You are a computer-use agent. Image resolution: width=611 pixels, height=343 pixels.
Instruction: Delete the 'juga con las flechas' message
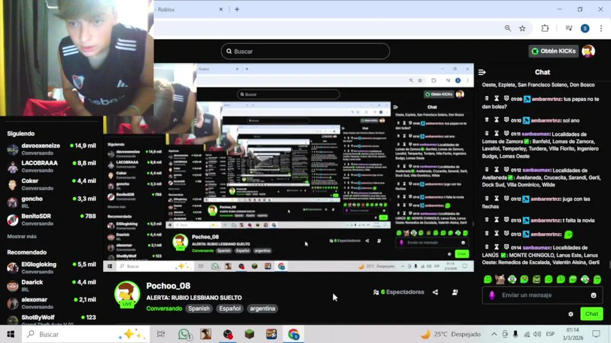click(486, 199)
